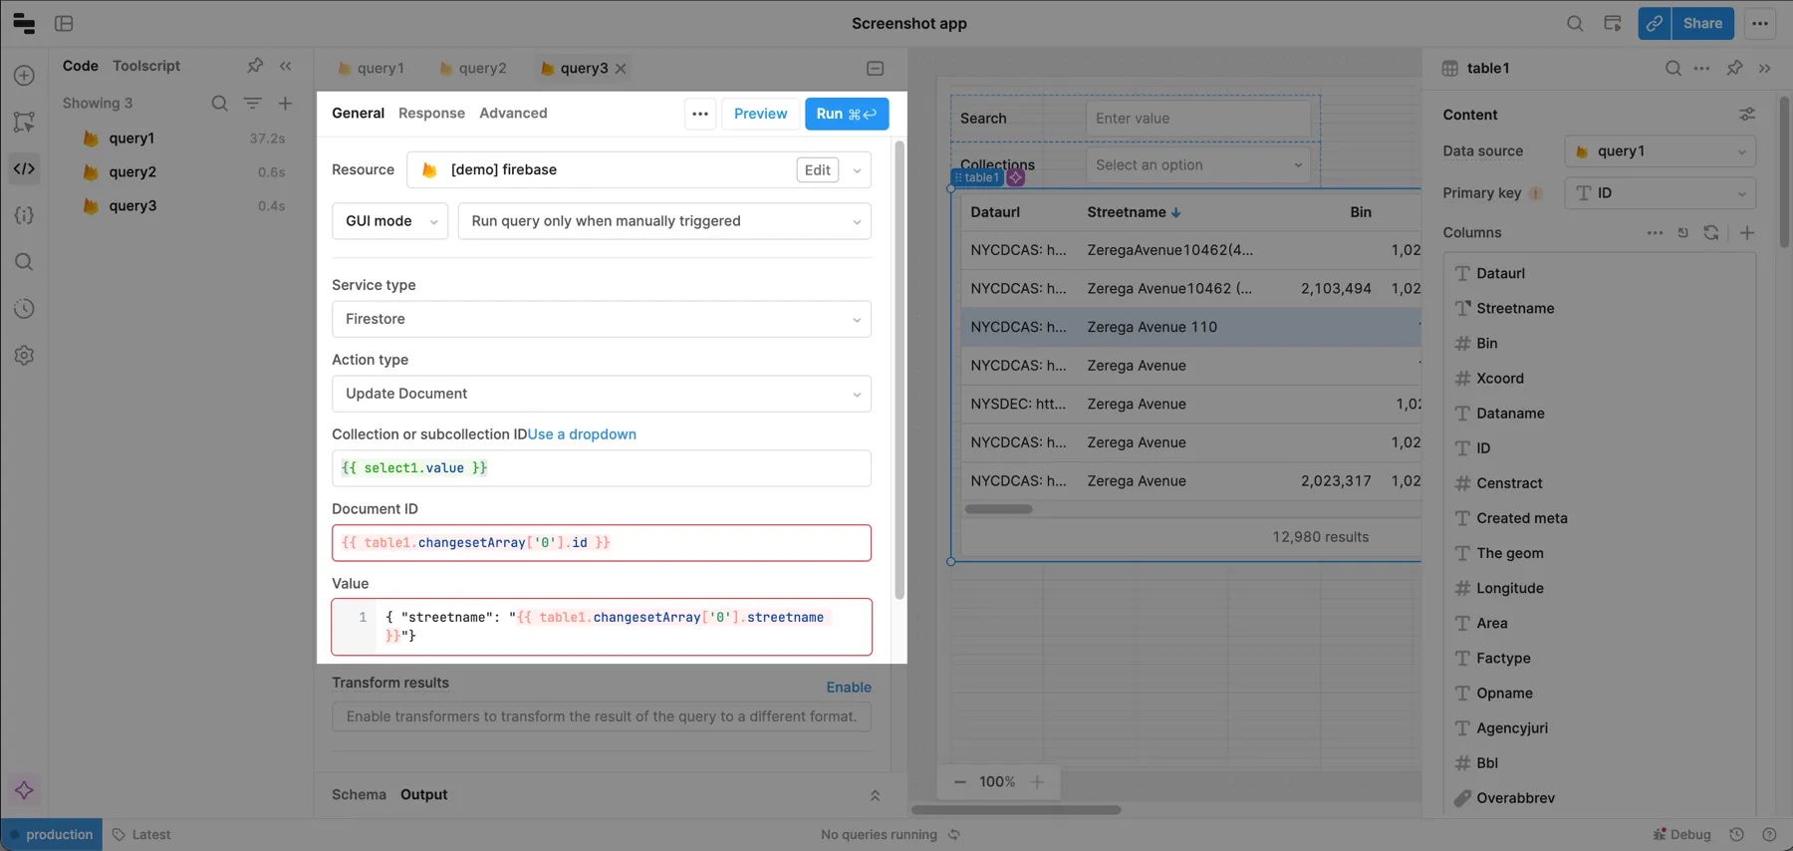The width and height of the screenshot is (1793, 851).
Task: Click the Use a dropdown link
Action: tap(582, 434)
